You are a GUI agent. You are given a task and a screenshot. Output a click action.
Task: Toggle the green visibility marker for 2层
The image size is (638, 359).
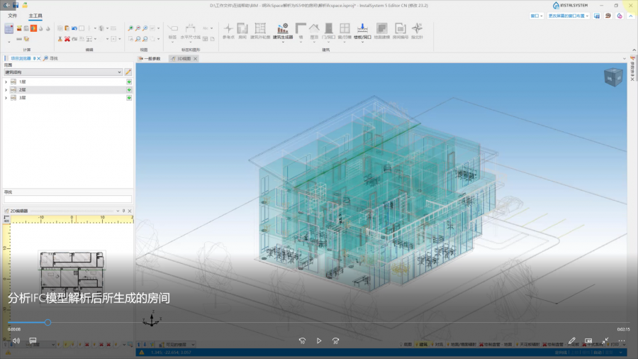(x=129, y=90)
